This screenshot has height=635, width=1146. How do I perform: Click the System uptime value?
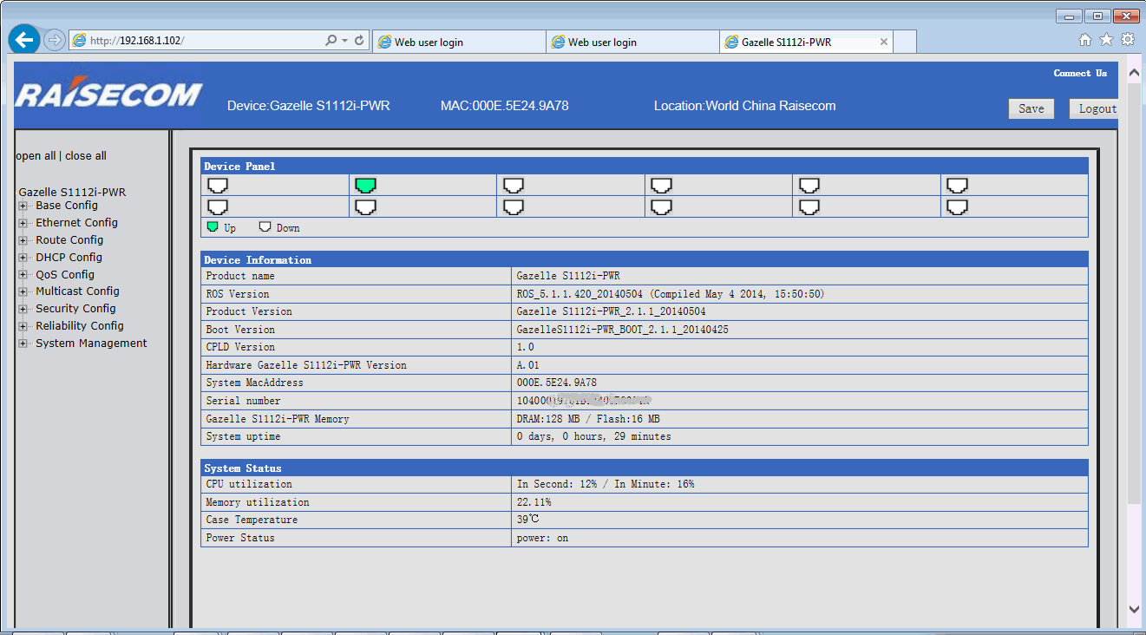pyautogui.click(x=593, y=436)
